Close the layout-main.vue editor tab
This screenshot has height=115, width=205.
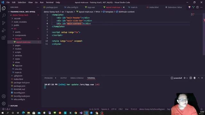coord(124,7)
